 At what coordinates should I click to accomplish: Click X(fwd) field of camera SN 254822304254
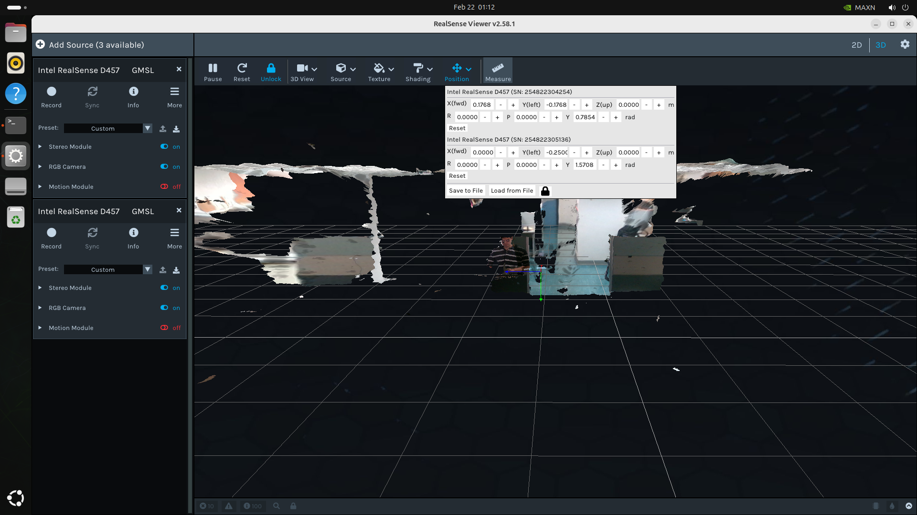tap(482, 105)
